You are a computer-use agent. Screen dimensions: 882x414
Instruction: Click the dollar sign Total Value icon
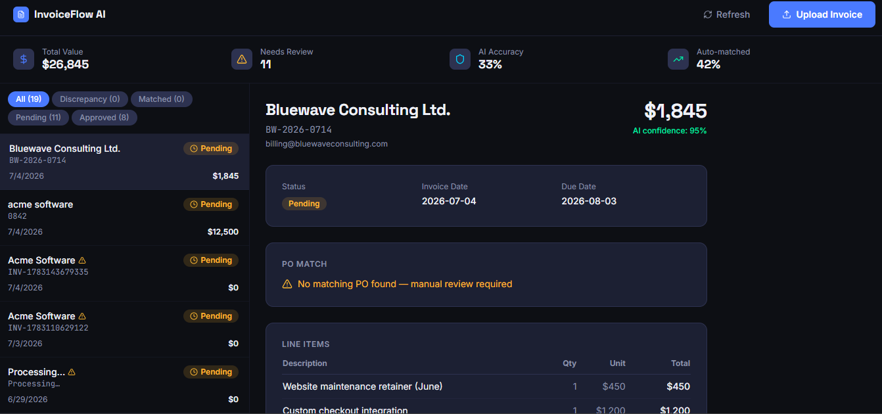click(24, 59)
